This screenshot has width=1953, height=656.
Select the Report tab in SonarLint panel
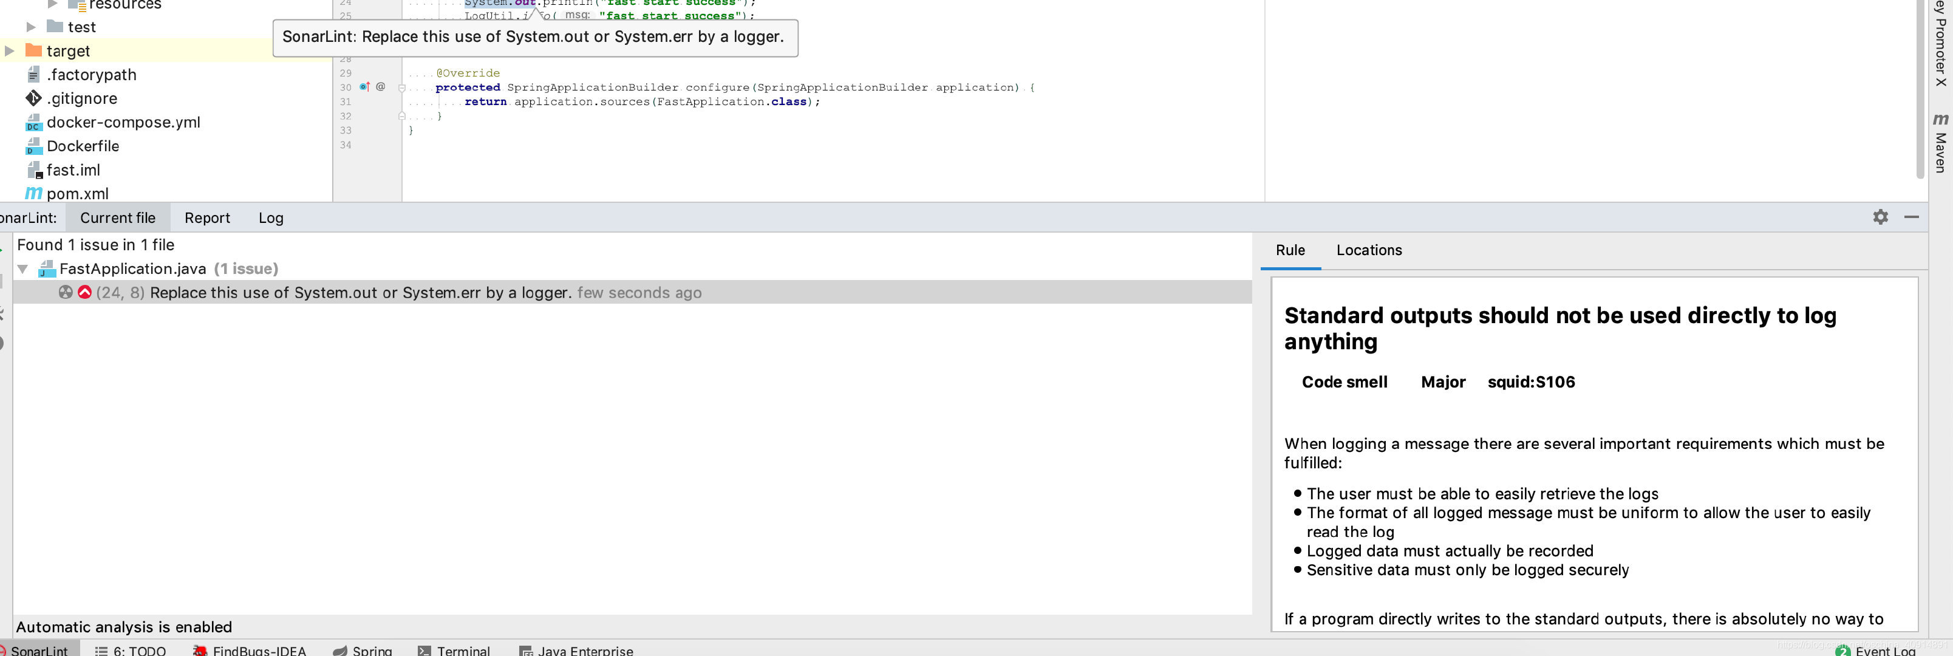coord(205,217)
